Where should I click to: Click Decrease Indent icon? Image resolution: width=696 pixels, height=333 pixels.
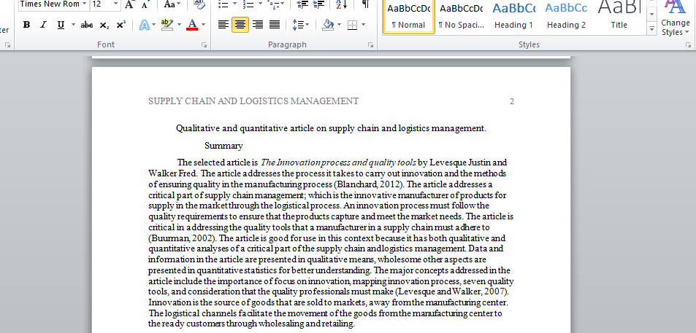pyautogui.click(x=302, y=4)
